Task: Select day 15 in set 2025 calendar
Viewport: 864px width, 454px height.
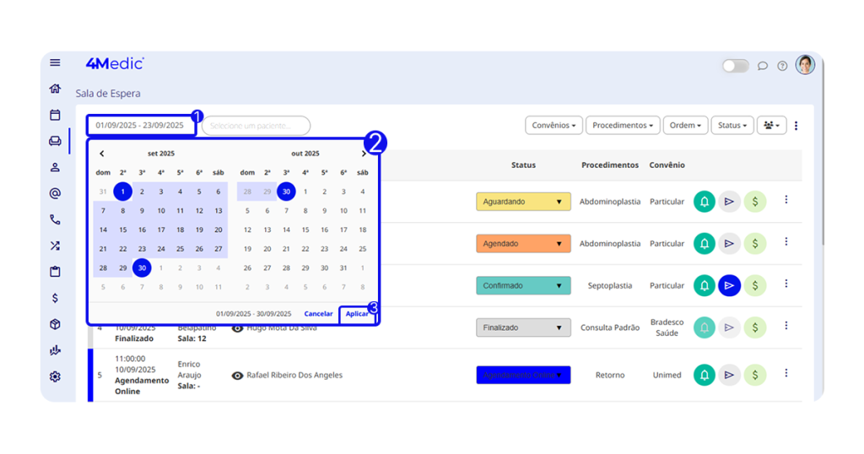Action: [x=122, y=230]
